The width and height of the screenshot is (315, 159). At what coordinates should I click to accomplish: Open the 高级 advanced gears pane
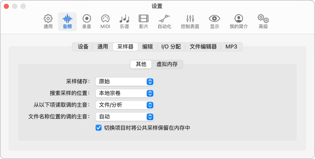tap(263, 21)
